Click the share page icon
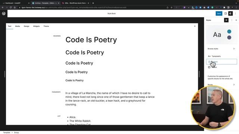The height and width of the screenshot is (134, 239). [x=168, y=7]
